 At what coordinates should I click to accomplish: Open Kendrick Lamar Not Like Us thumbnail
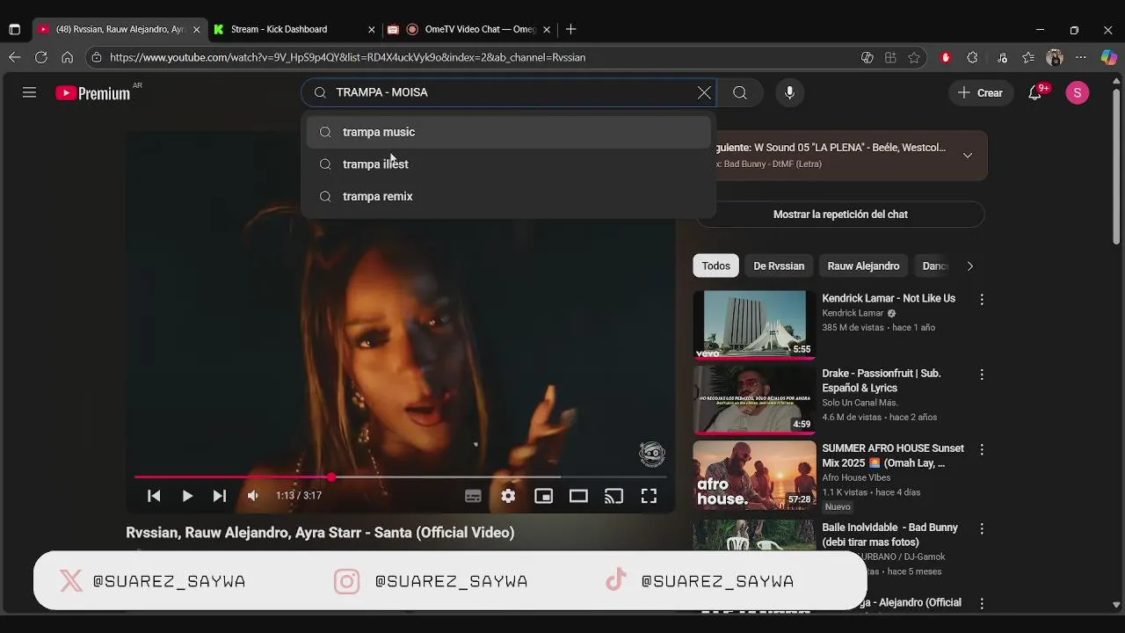754,324
